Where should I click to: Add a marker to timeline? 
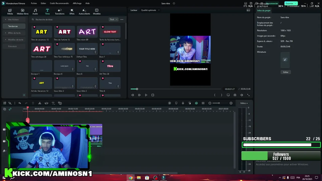point(176,103)
